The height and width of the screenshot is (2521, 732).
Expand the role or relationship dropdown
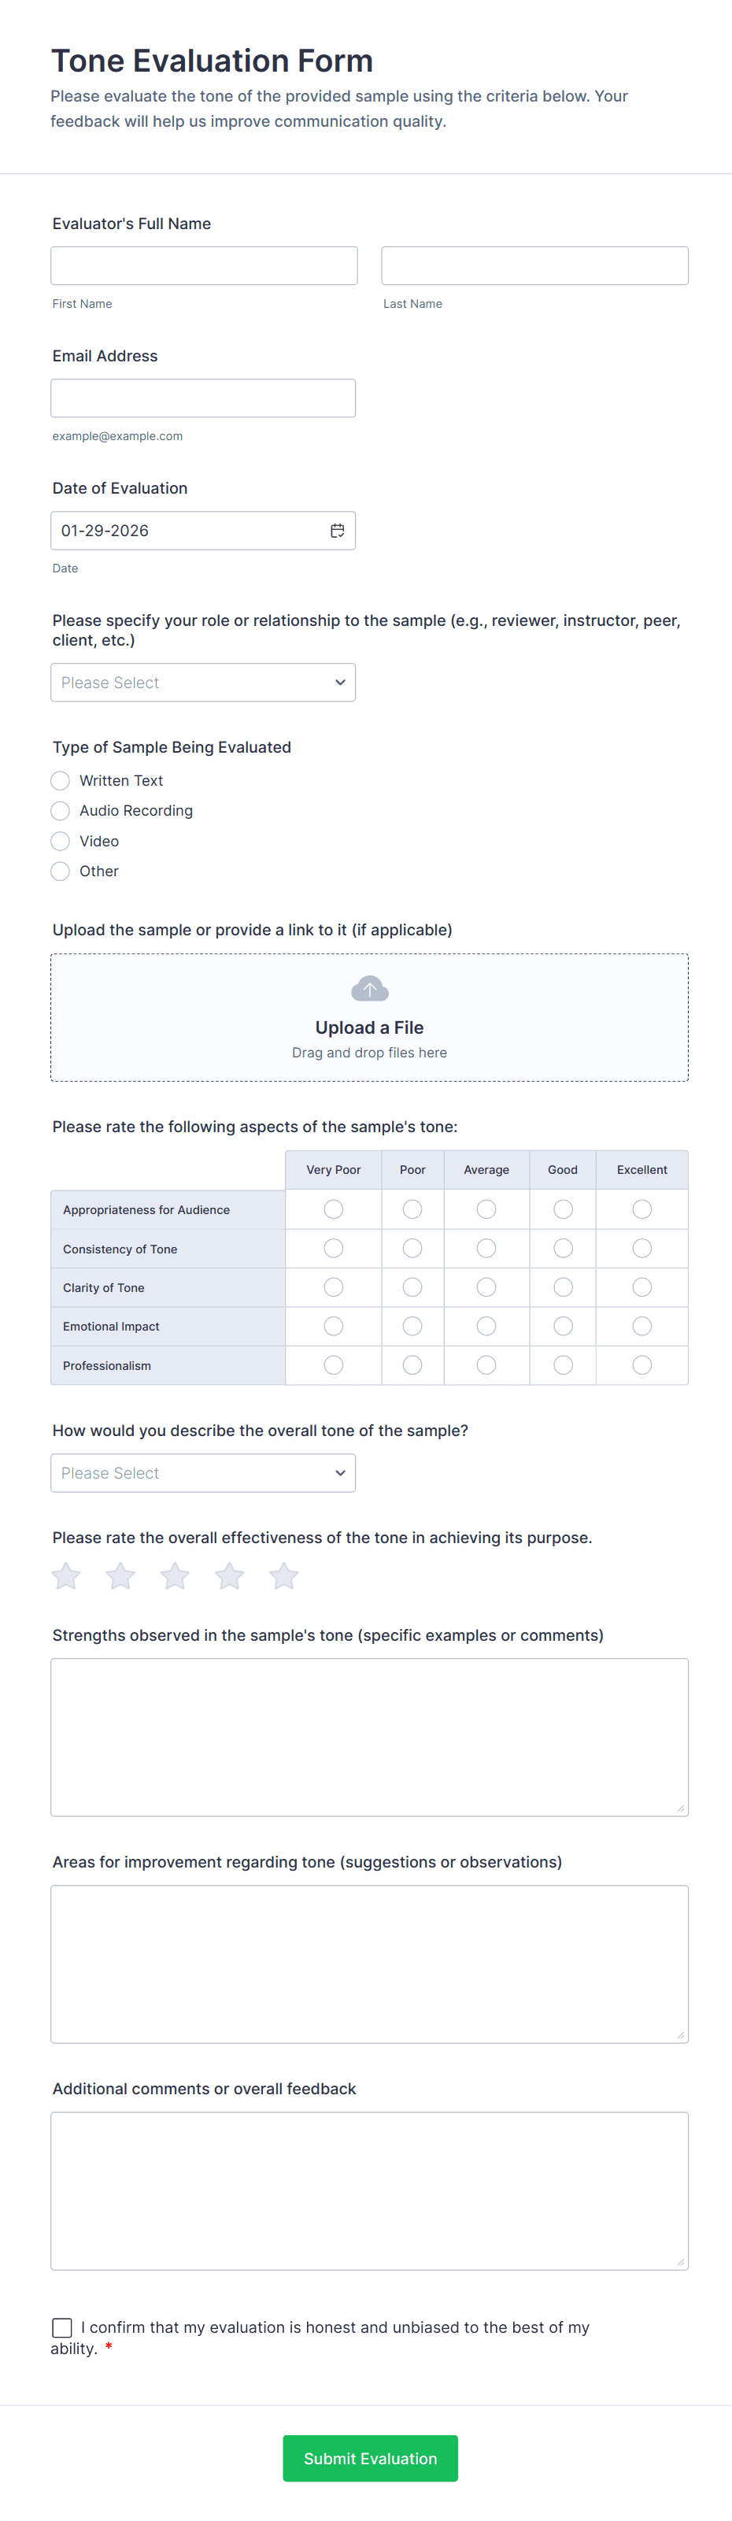pyautogui.click(x=202, y=682)
